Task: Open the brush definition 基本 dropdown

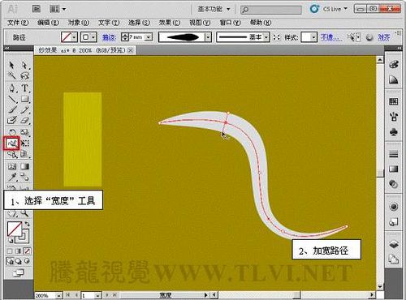Action: (266, 37)
